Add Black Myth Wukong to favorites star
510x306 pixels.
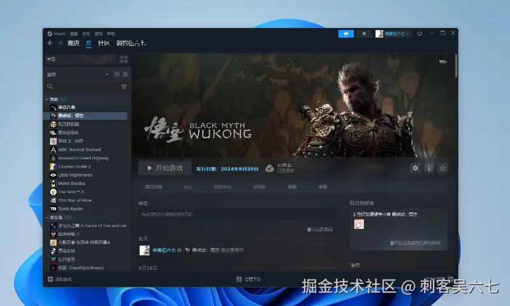[442, 168]
